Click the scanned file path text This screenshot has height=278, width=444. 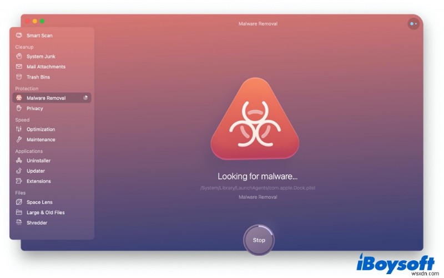(258, 188)
